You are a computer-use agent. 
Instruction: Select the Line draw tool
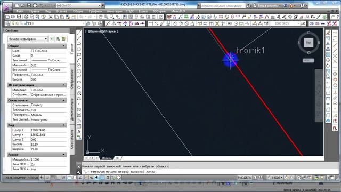79,33
